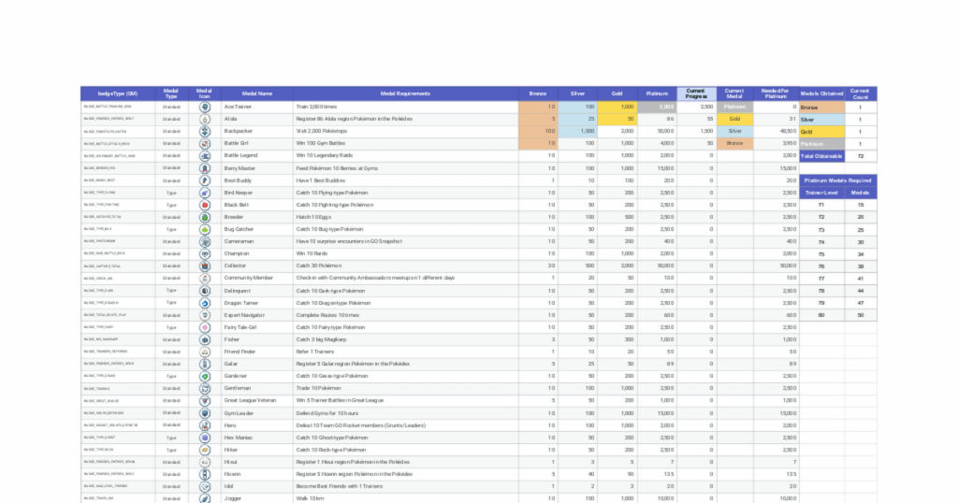Click the Alola current progress cell '55'
The height and width of the screenshot is (503, 958).
pos(696,119)
